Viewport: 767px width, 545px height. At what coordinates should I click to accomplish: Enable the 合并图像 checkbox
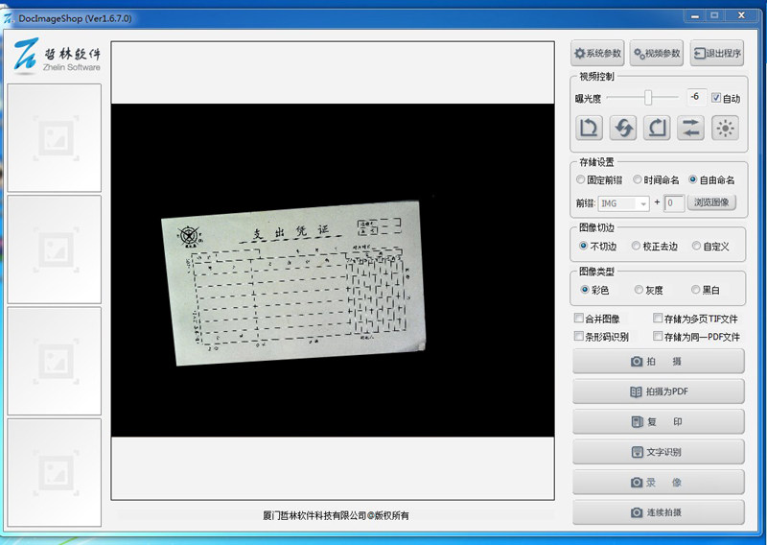[x=579, y=319]
